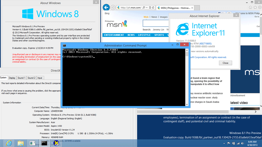262x147 pixels.
Task: Open the ENTERTAINMENT section on MSN
Action: (x=114, y=35)
